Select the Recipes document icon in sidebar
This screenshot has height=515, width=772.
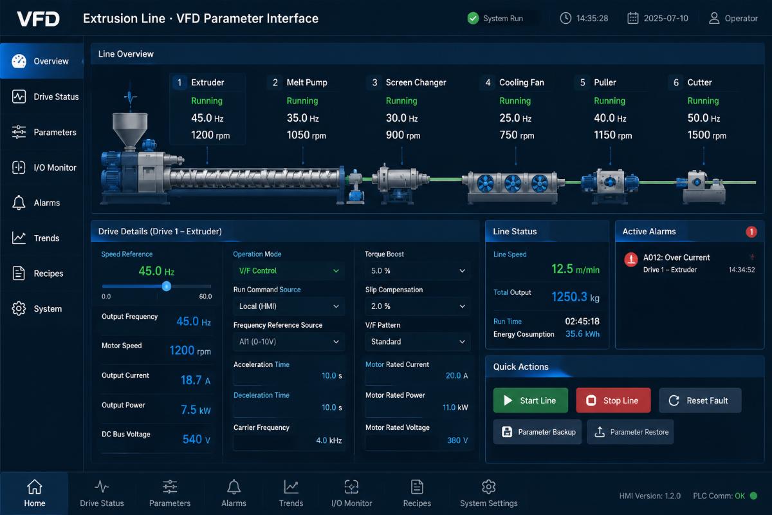19,274
